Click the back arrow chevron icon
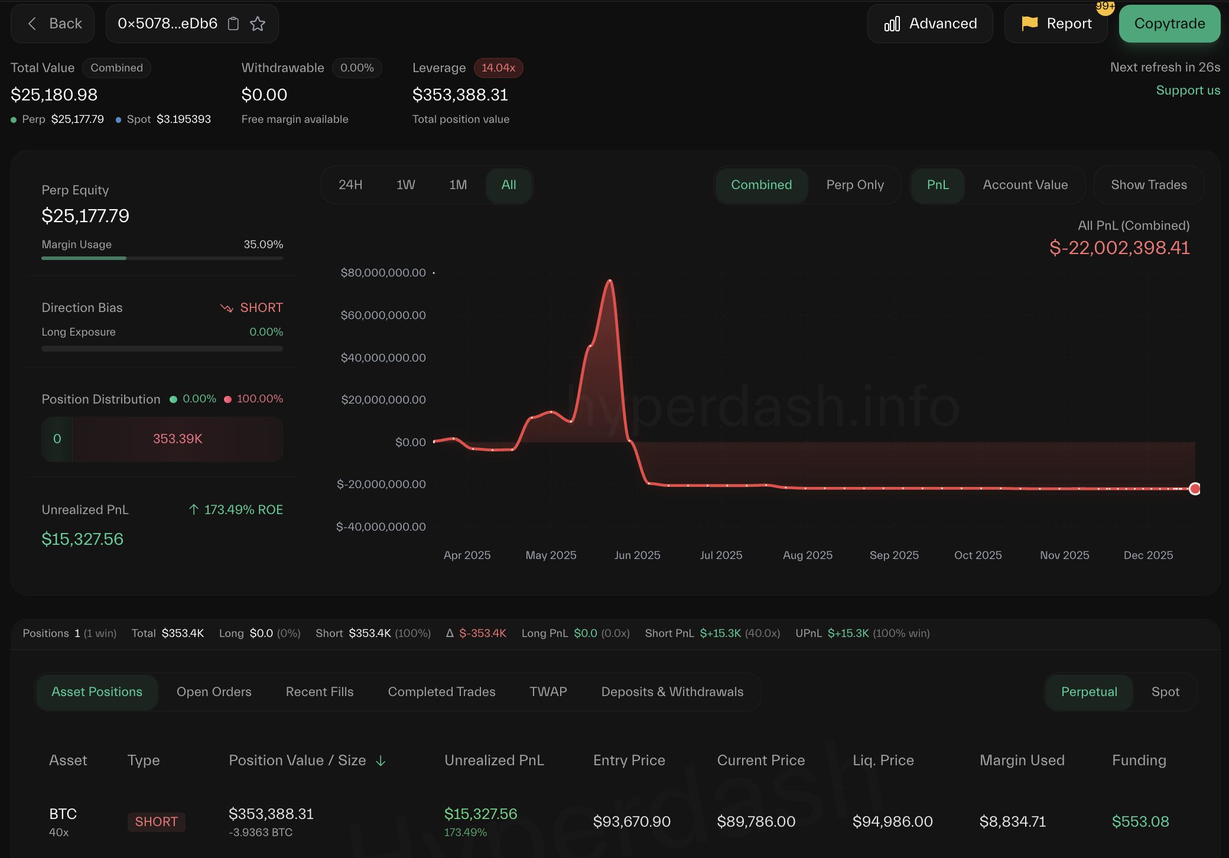The image size is (1229, 858). click(x=32, y=24)
